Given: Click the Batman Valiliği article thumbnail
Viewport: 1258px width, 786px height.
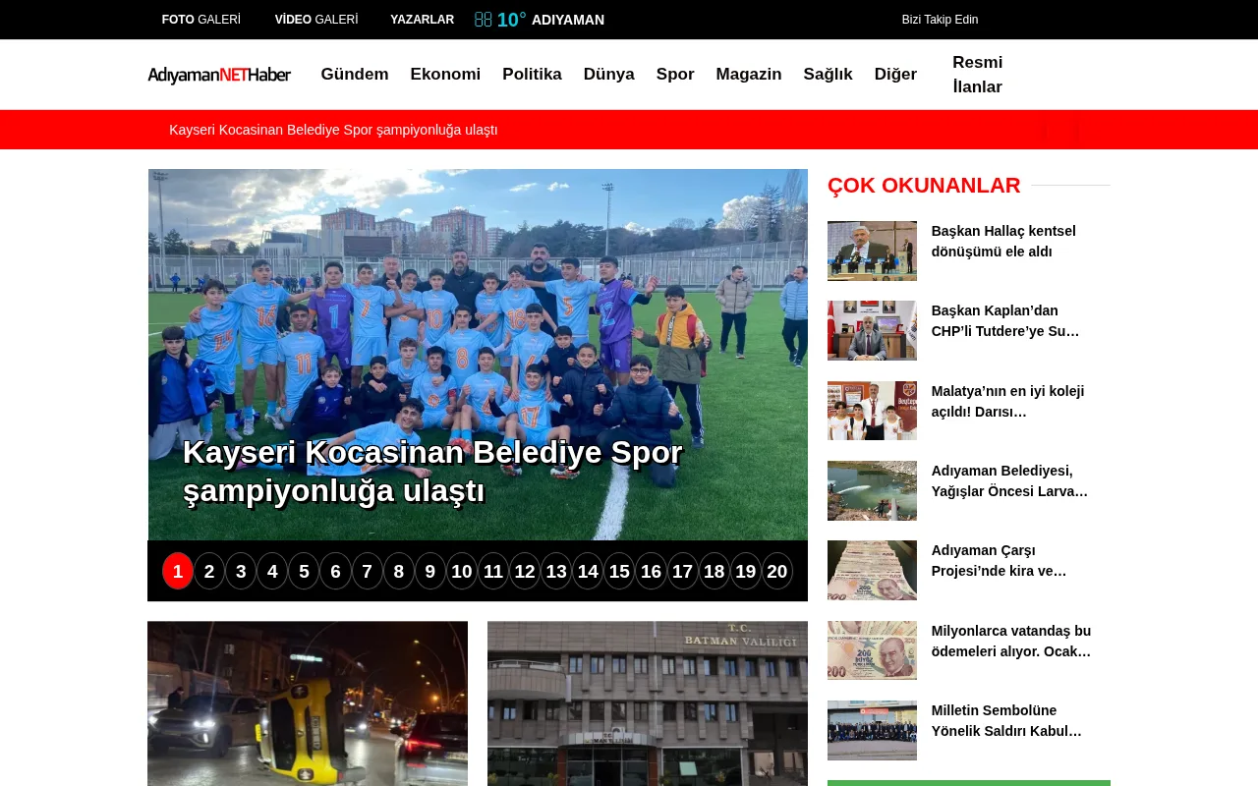Looking at the screenshot, I should [648, 703].
